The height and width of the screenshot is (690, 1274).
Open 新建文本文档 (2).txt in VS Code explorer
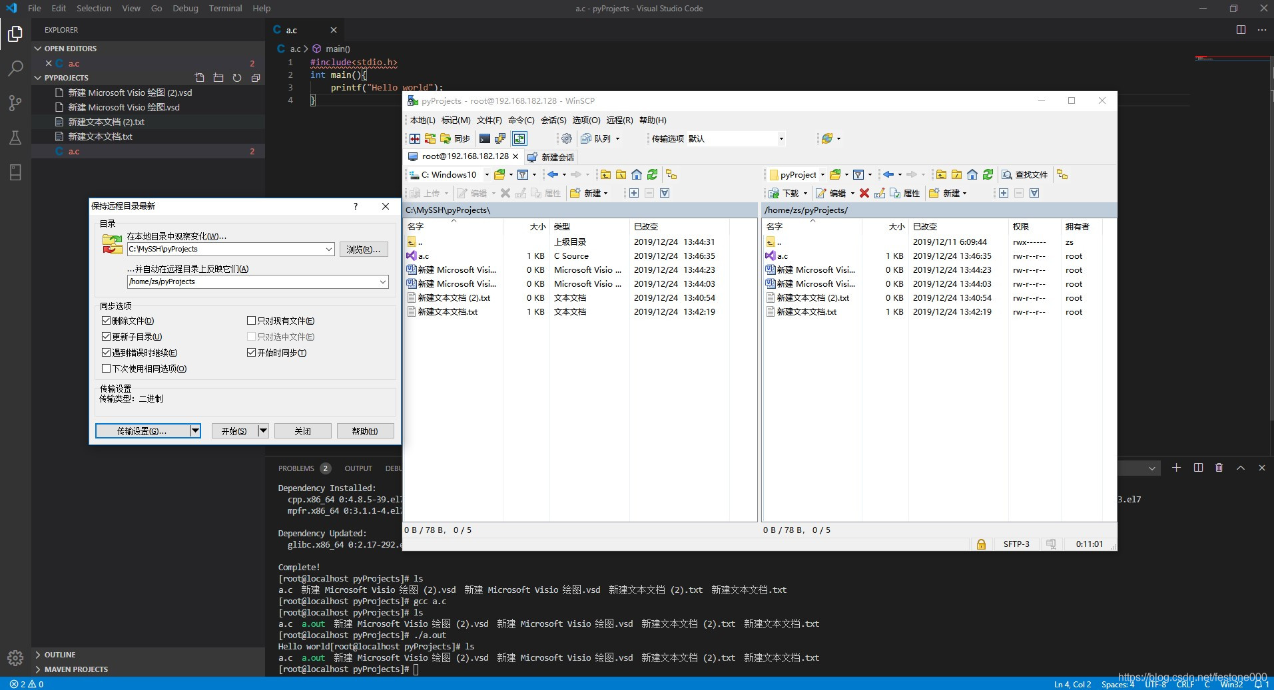(107, 122)
